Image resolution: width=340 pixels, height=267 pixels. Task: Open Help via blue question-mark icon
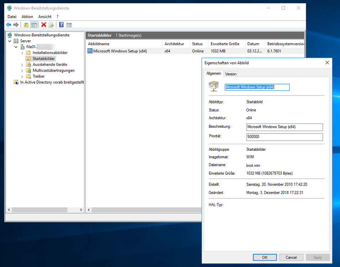62,25
